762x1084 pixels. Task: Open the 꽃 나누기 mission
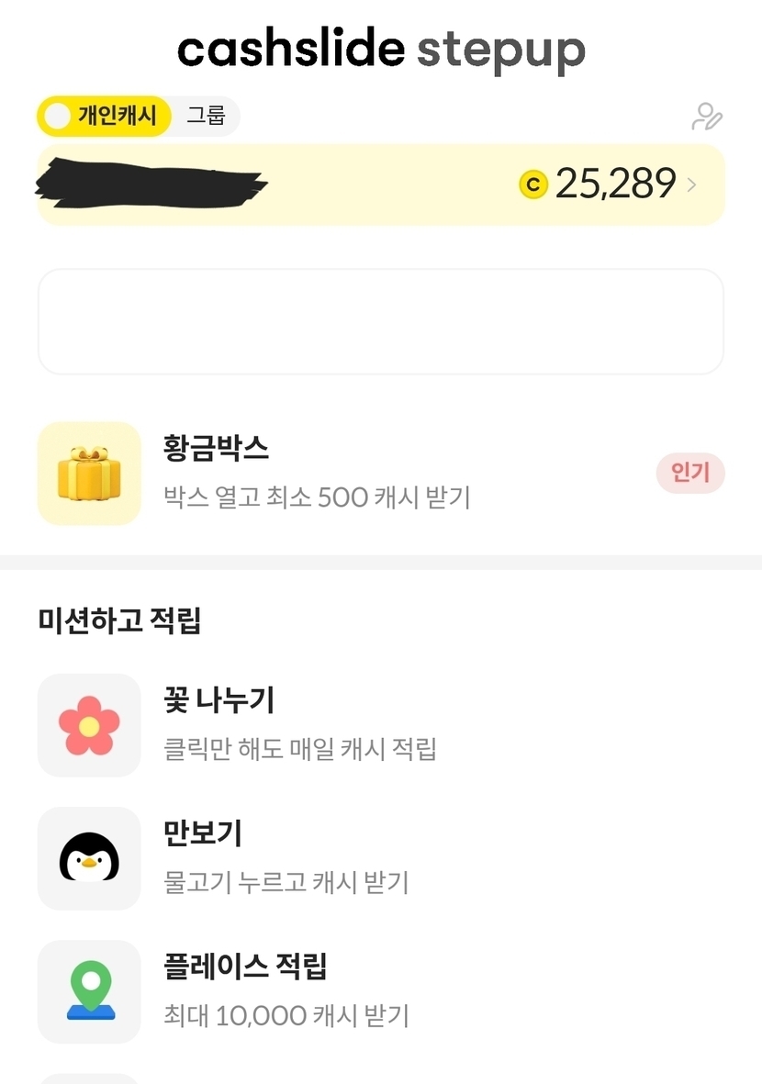click(x=219, y=701)
